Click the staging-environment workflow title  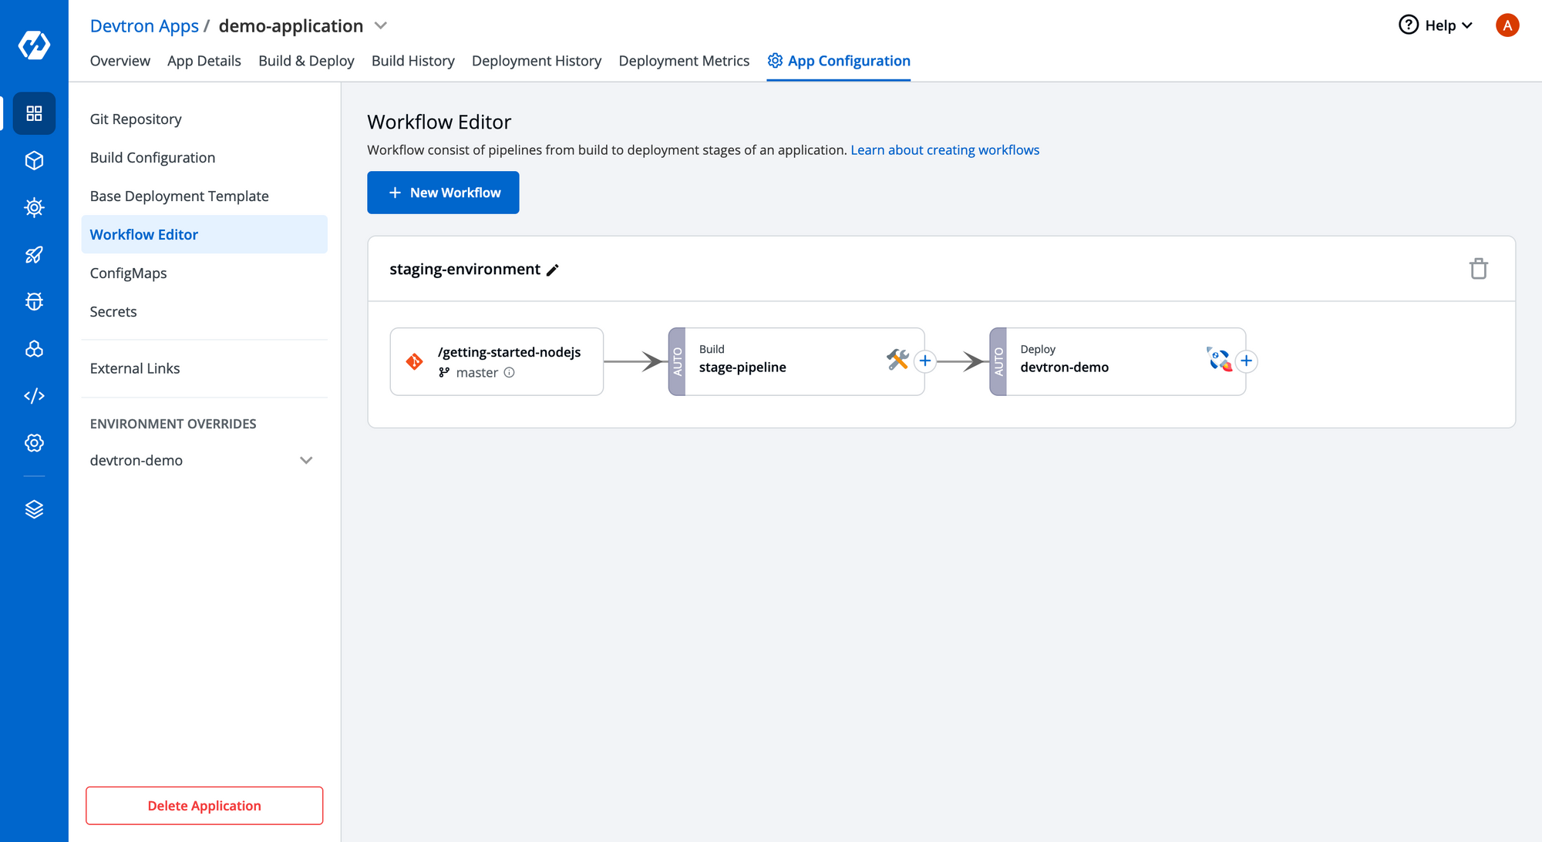coord(465,270)
